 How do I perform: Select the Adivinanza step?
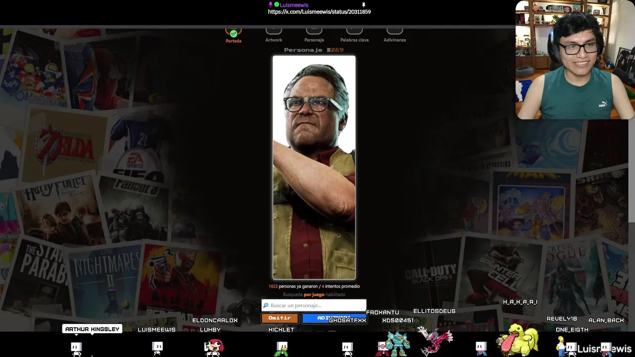pos(395,35)
